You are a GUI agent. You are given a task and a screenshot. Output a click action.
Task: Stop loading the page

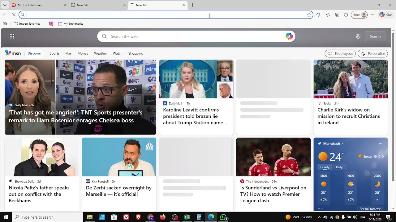[x=14, y=15]
